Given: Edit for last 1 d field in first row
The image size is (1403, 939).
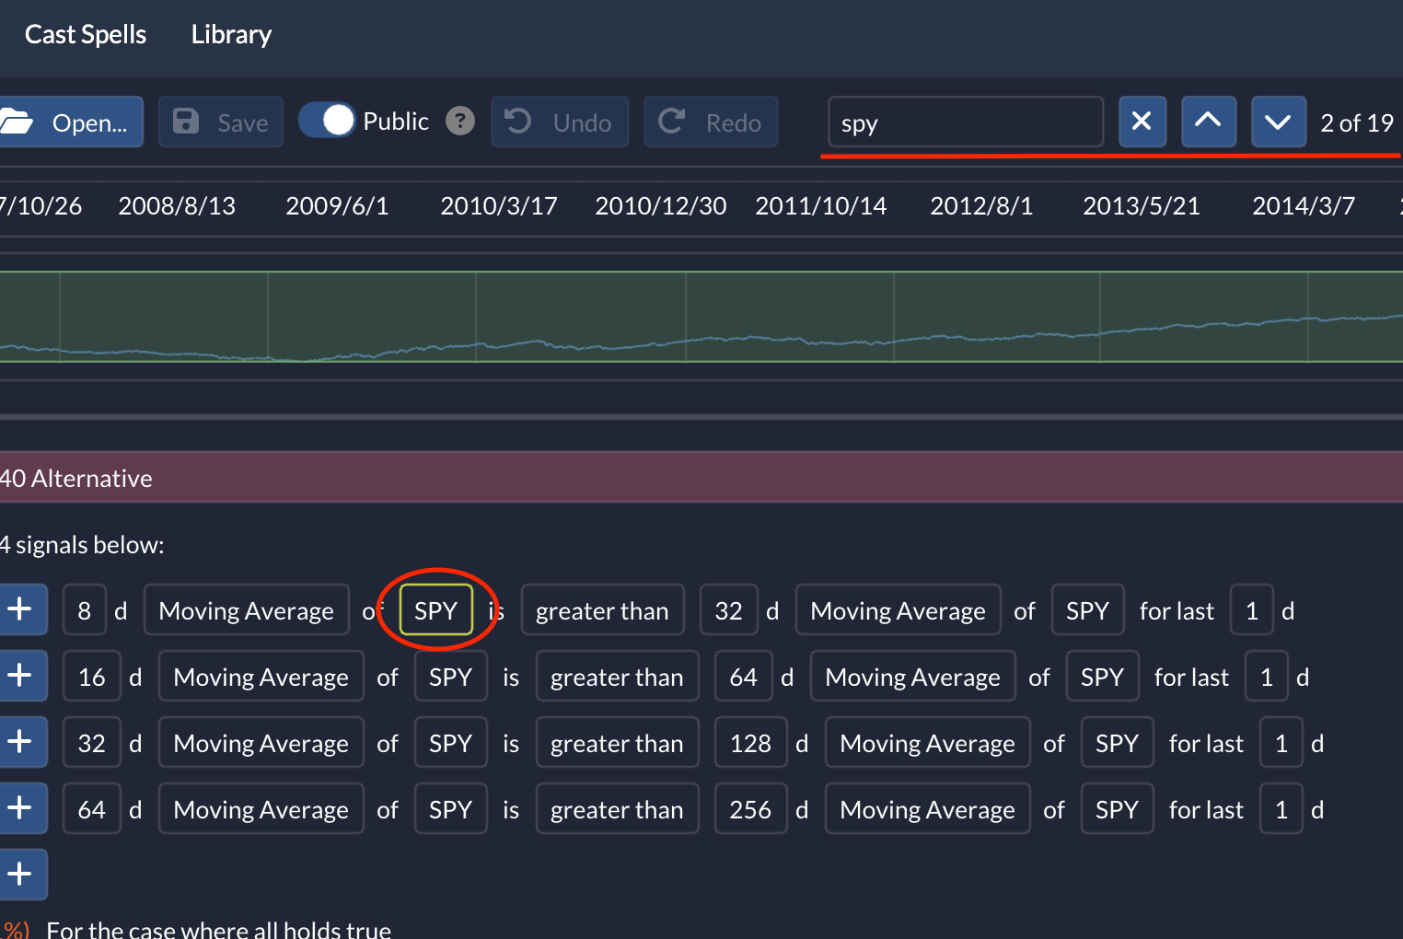Looking at the screenshot, I should pyautogui.click(x=1252, y=609).
